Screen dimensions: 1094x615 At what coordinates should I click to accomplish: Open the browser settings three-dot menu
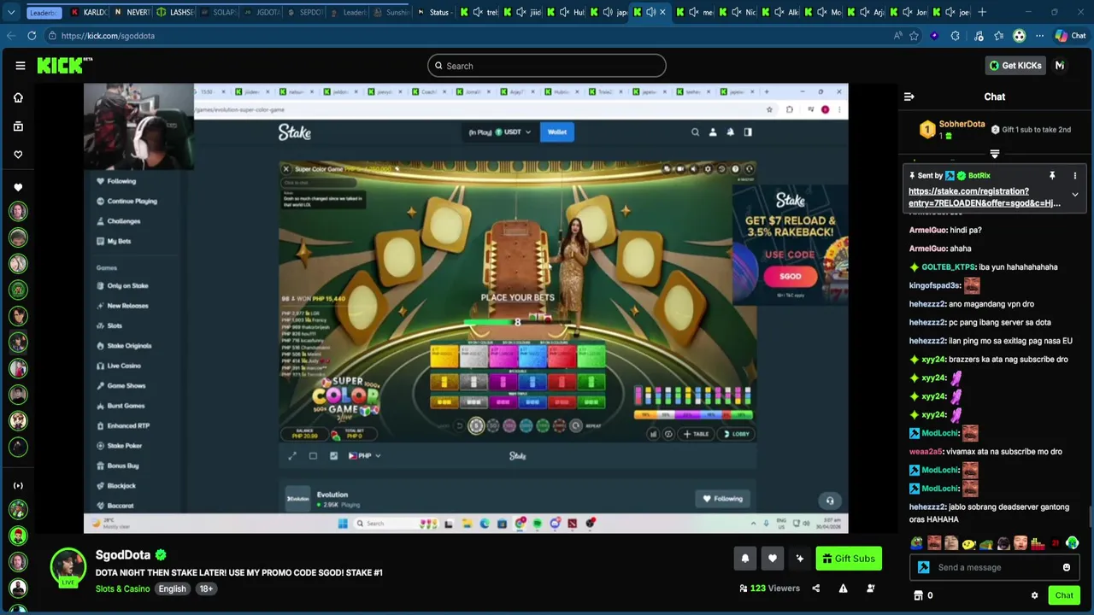point(1039,36)
